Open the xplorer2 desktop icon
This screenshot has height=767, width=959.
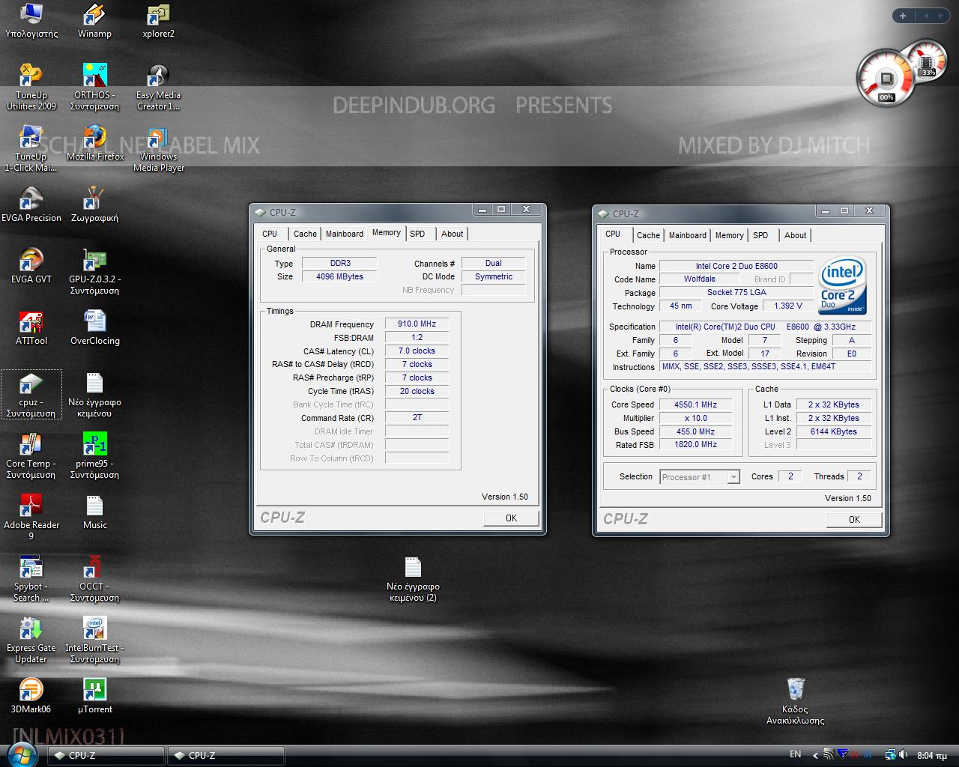[x=158, y=21]
